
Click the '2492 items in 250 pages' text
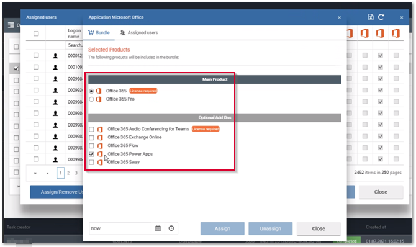tap(378, 173)
